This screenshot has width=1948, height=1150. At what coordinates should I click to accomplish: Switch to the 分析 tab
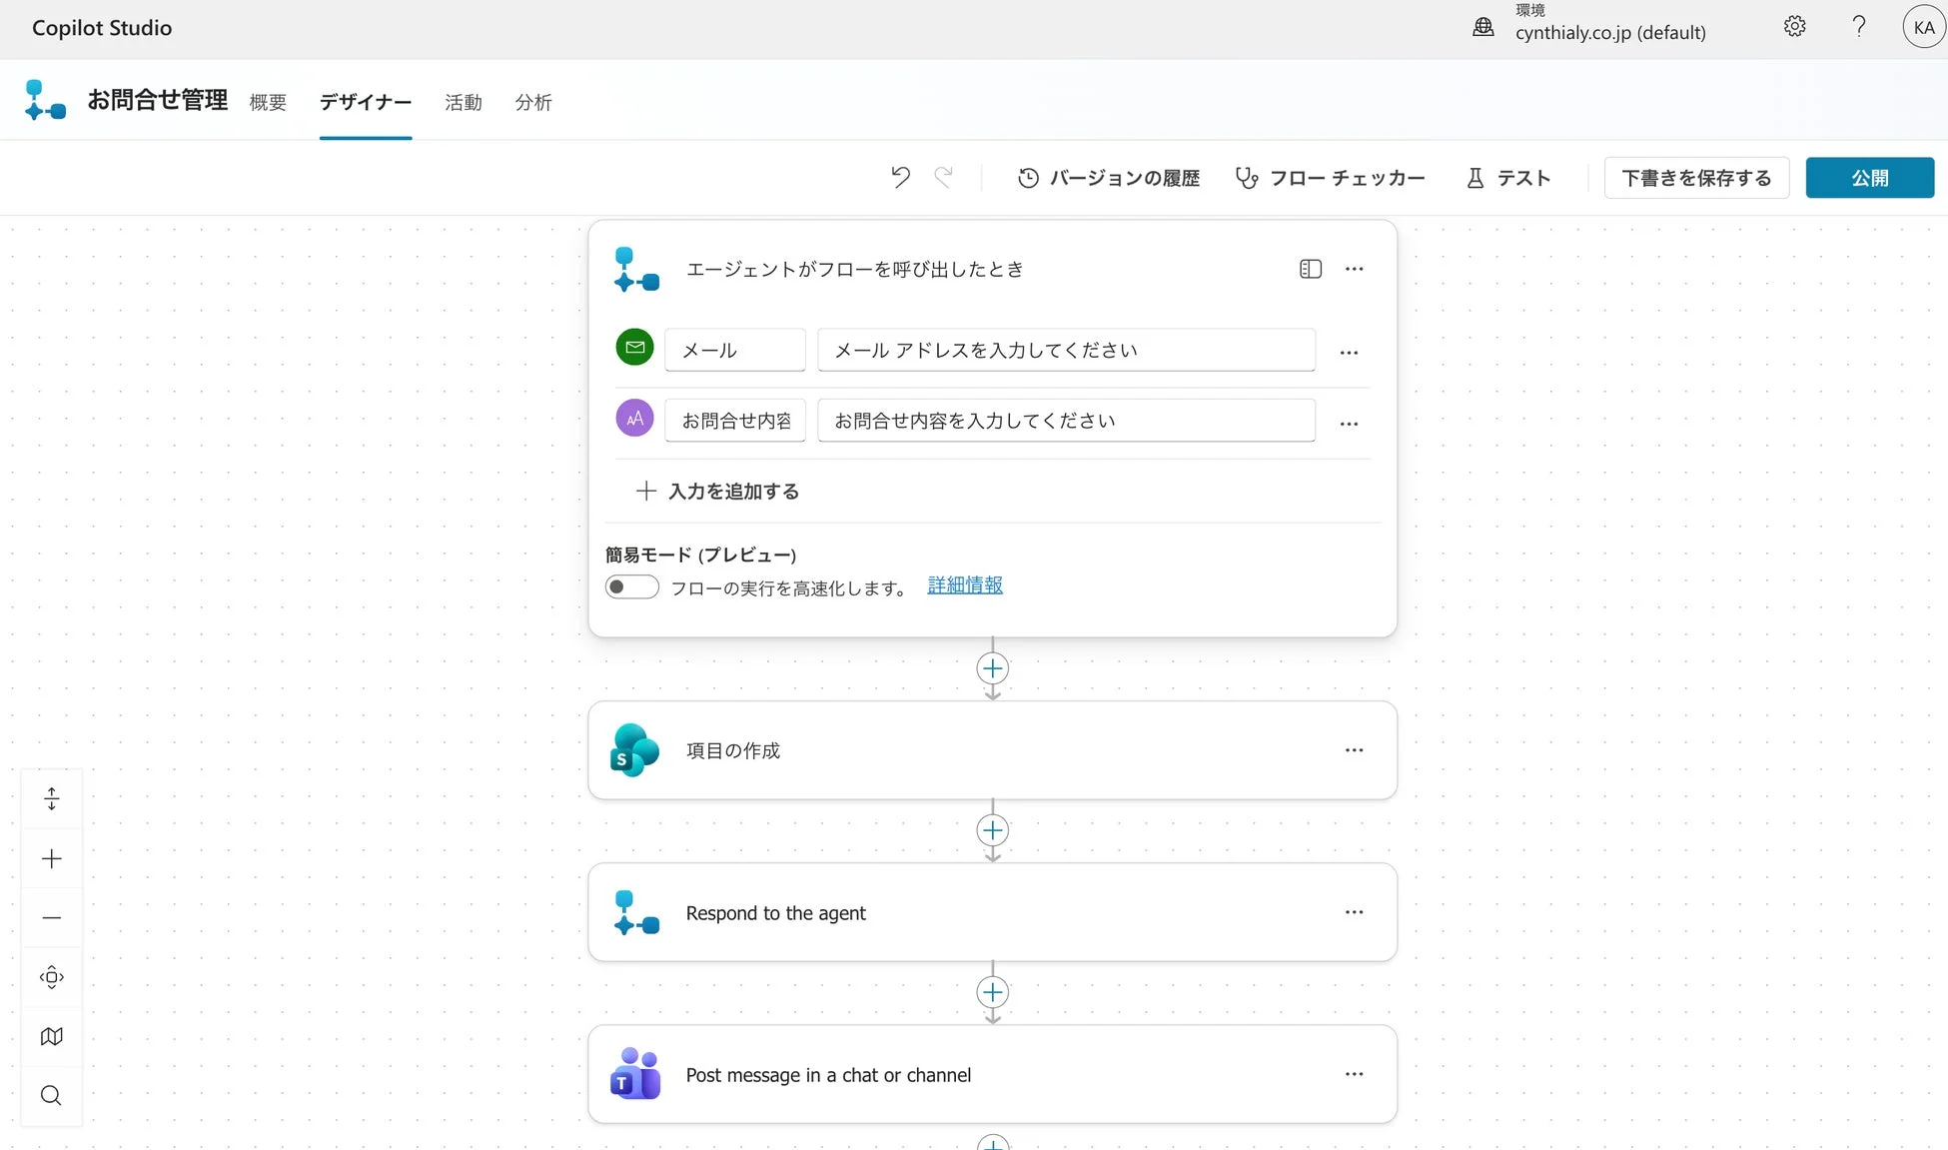point(532,102)
